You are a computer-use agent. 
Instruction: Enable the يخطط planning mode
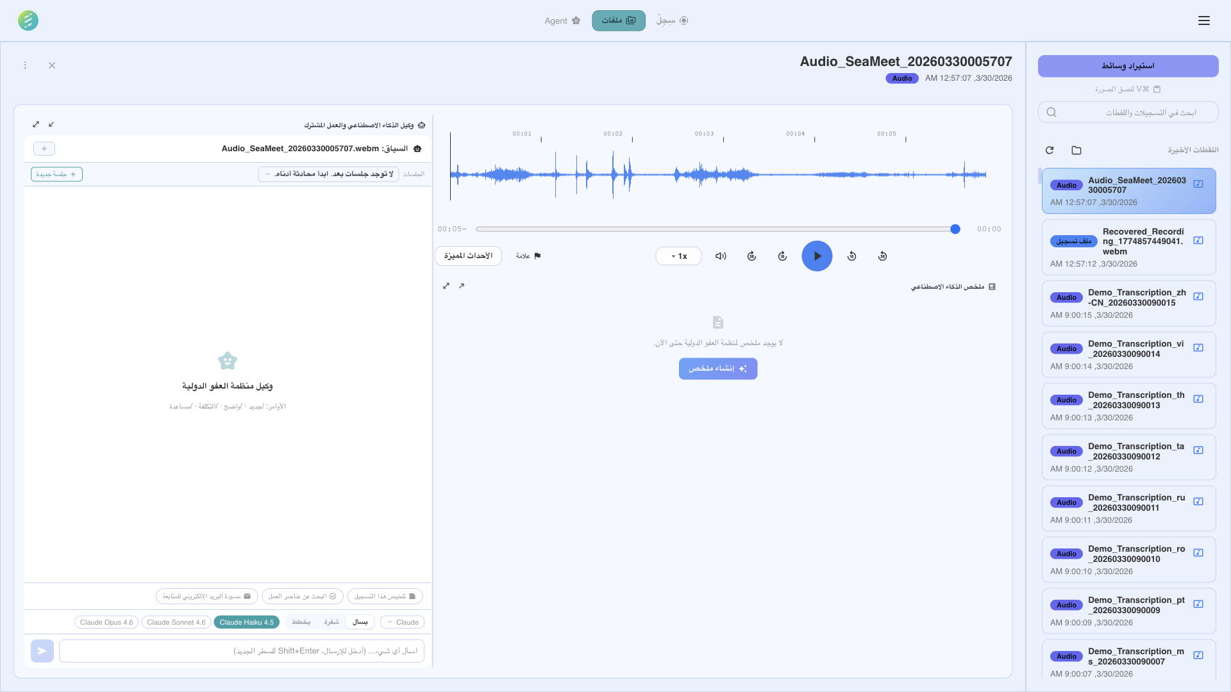click(x=301, y=622)
